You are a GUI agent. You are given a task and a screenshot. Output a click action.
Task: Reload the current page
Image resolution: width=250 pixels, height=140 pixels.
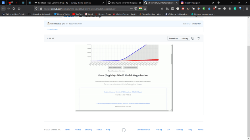(14, 8)
